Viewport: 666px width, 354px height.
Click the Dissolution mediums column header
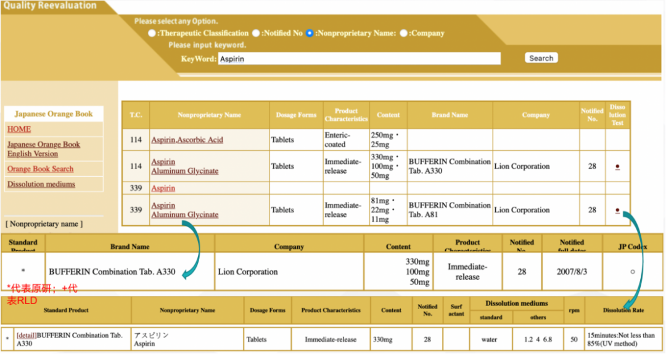pyautogui.click(x=517, y=304)
